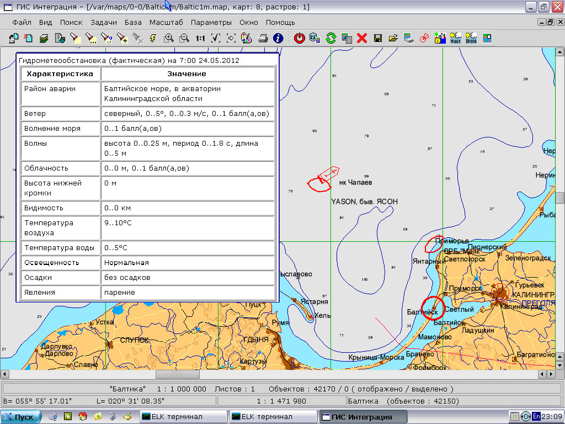The height and width of the screenshot is (424, 565).
Task: Click the horizontal scrollbar left arrow
Action: pos(4,374)
